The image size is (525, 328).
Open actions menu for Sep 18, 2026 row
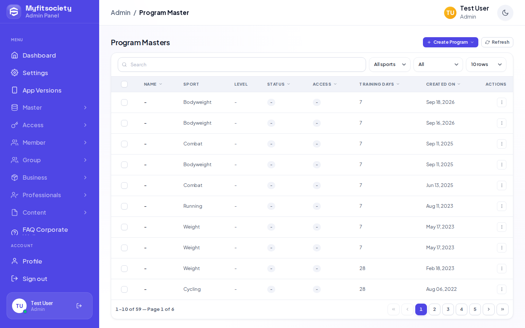click(502, 102)
